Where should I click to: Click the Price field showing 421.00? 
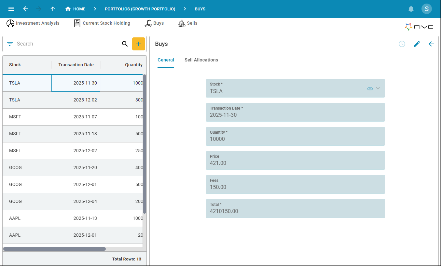[295, 160]
